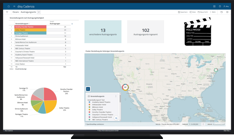Viewport: 234px width, 139px height.
Task: Click the Teilen share button
Action: click(193, 12)
